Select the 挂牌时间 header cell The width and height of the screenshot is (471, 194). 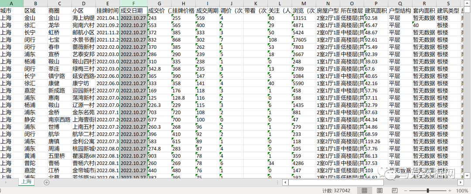click(x=108, y=10)
